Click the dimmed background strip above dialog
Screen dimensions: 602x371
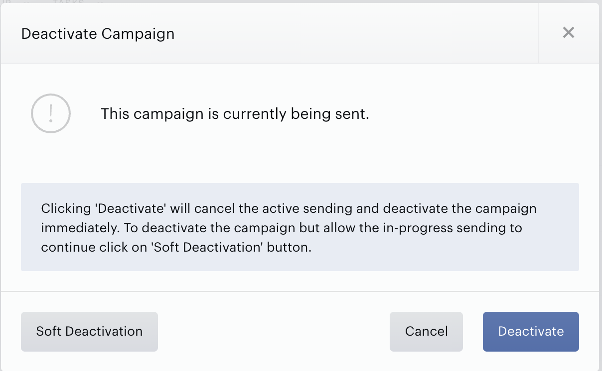tap(301, 1)
